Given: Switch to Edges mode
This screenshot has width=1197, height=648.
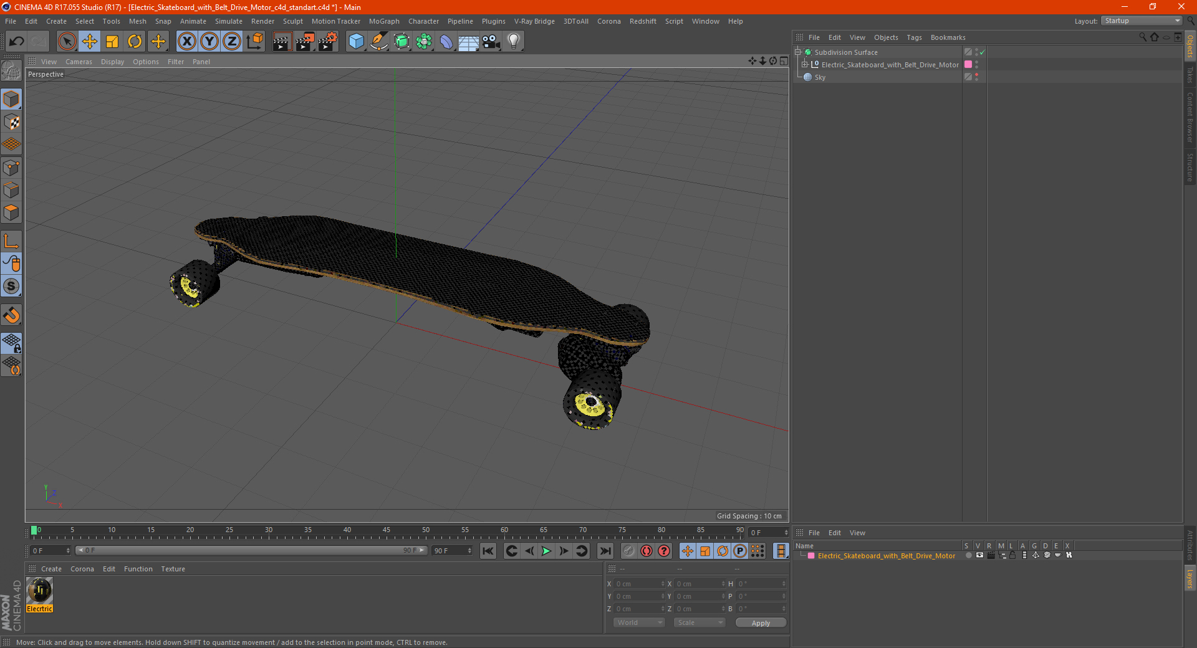Looking at the screenshot, I should point(11,190).
